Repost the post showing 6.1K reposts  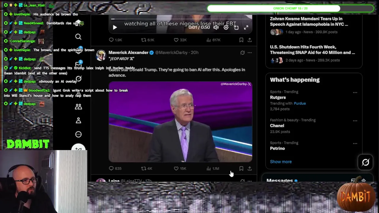click(x=147, y=40)
